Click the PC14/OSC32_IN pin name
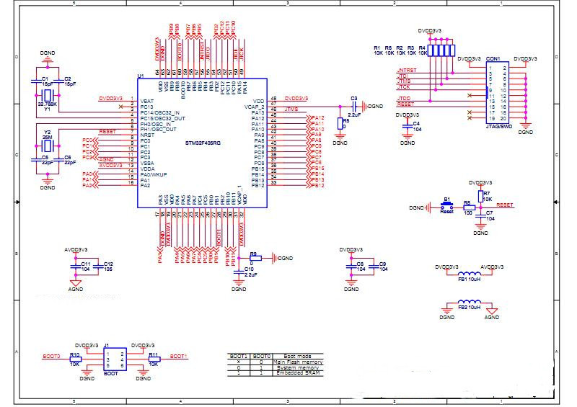Image resolution: width=577 pixels, height=407 pixels. [x=160, y=112]
